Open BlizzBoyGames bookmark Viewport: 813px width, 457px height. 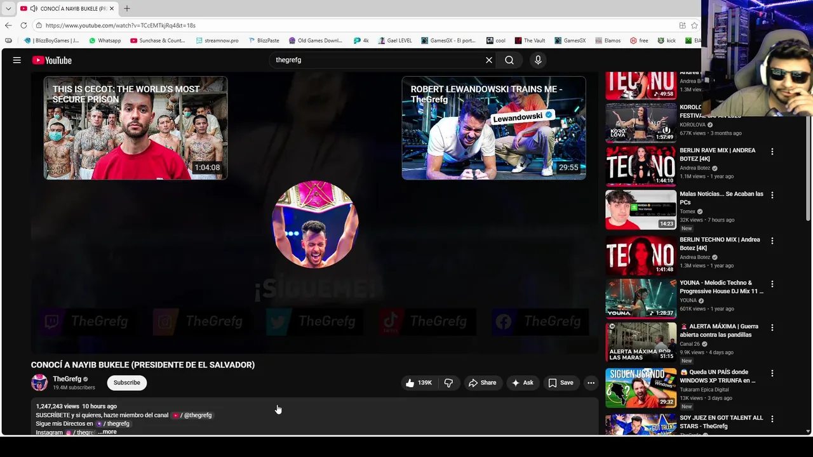[x=51, y=41]
